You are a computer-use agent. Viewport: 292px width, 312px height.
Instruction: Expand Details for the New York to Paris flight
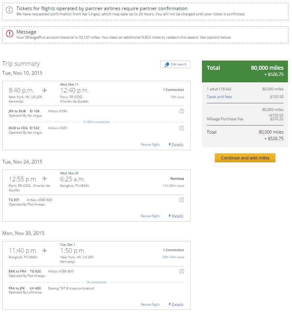click(176, 144)
